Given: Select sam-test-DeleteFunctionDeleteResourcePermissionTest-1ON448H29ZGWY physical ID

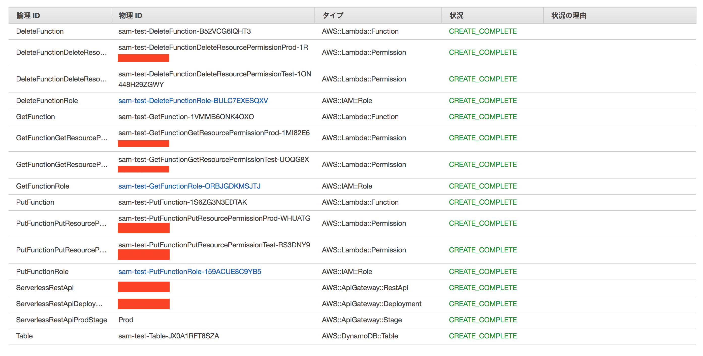Looking at the screenshot, I should [x=215, y=79].
